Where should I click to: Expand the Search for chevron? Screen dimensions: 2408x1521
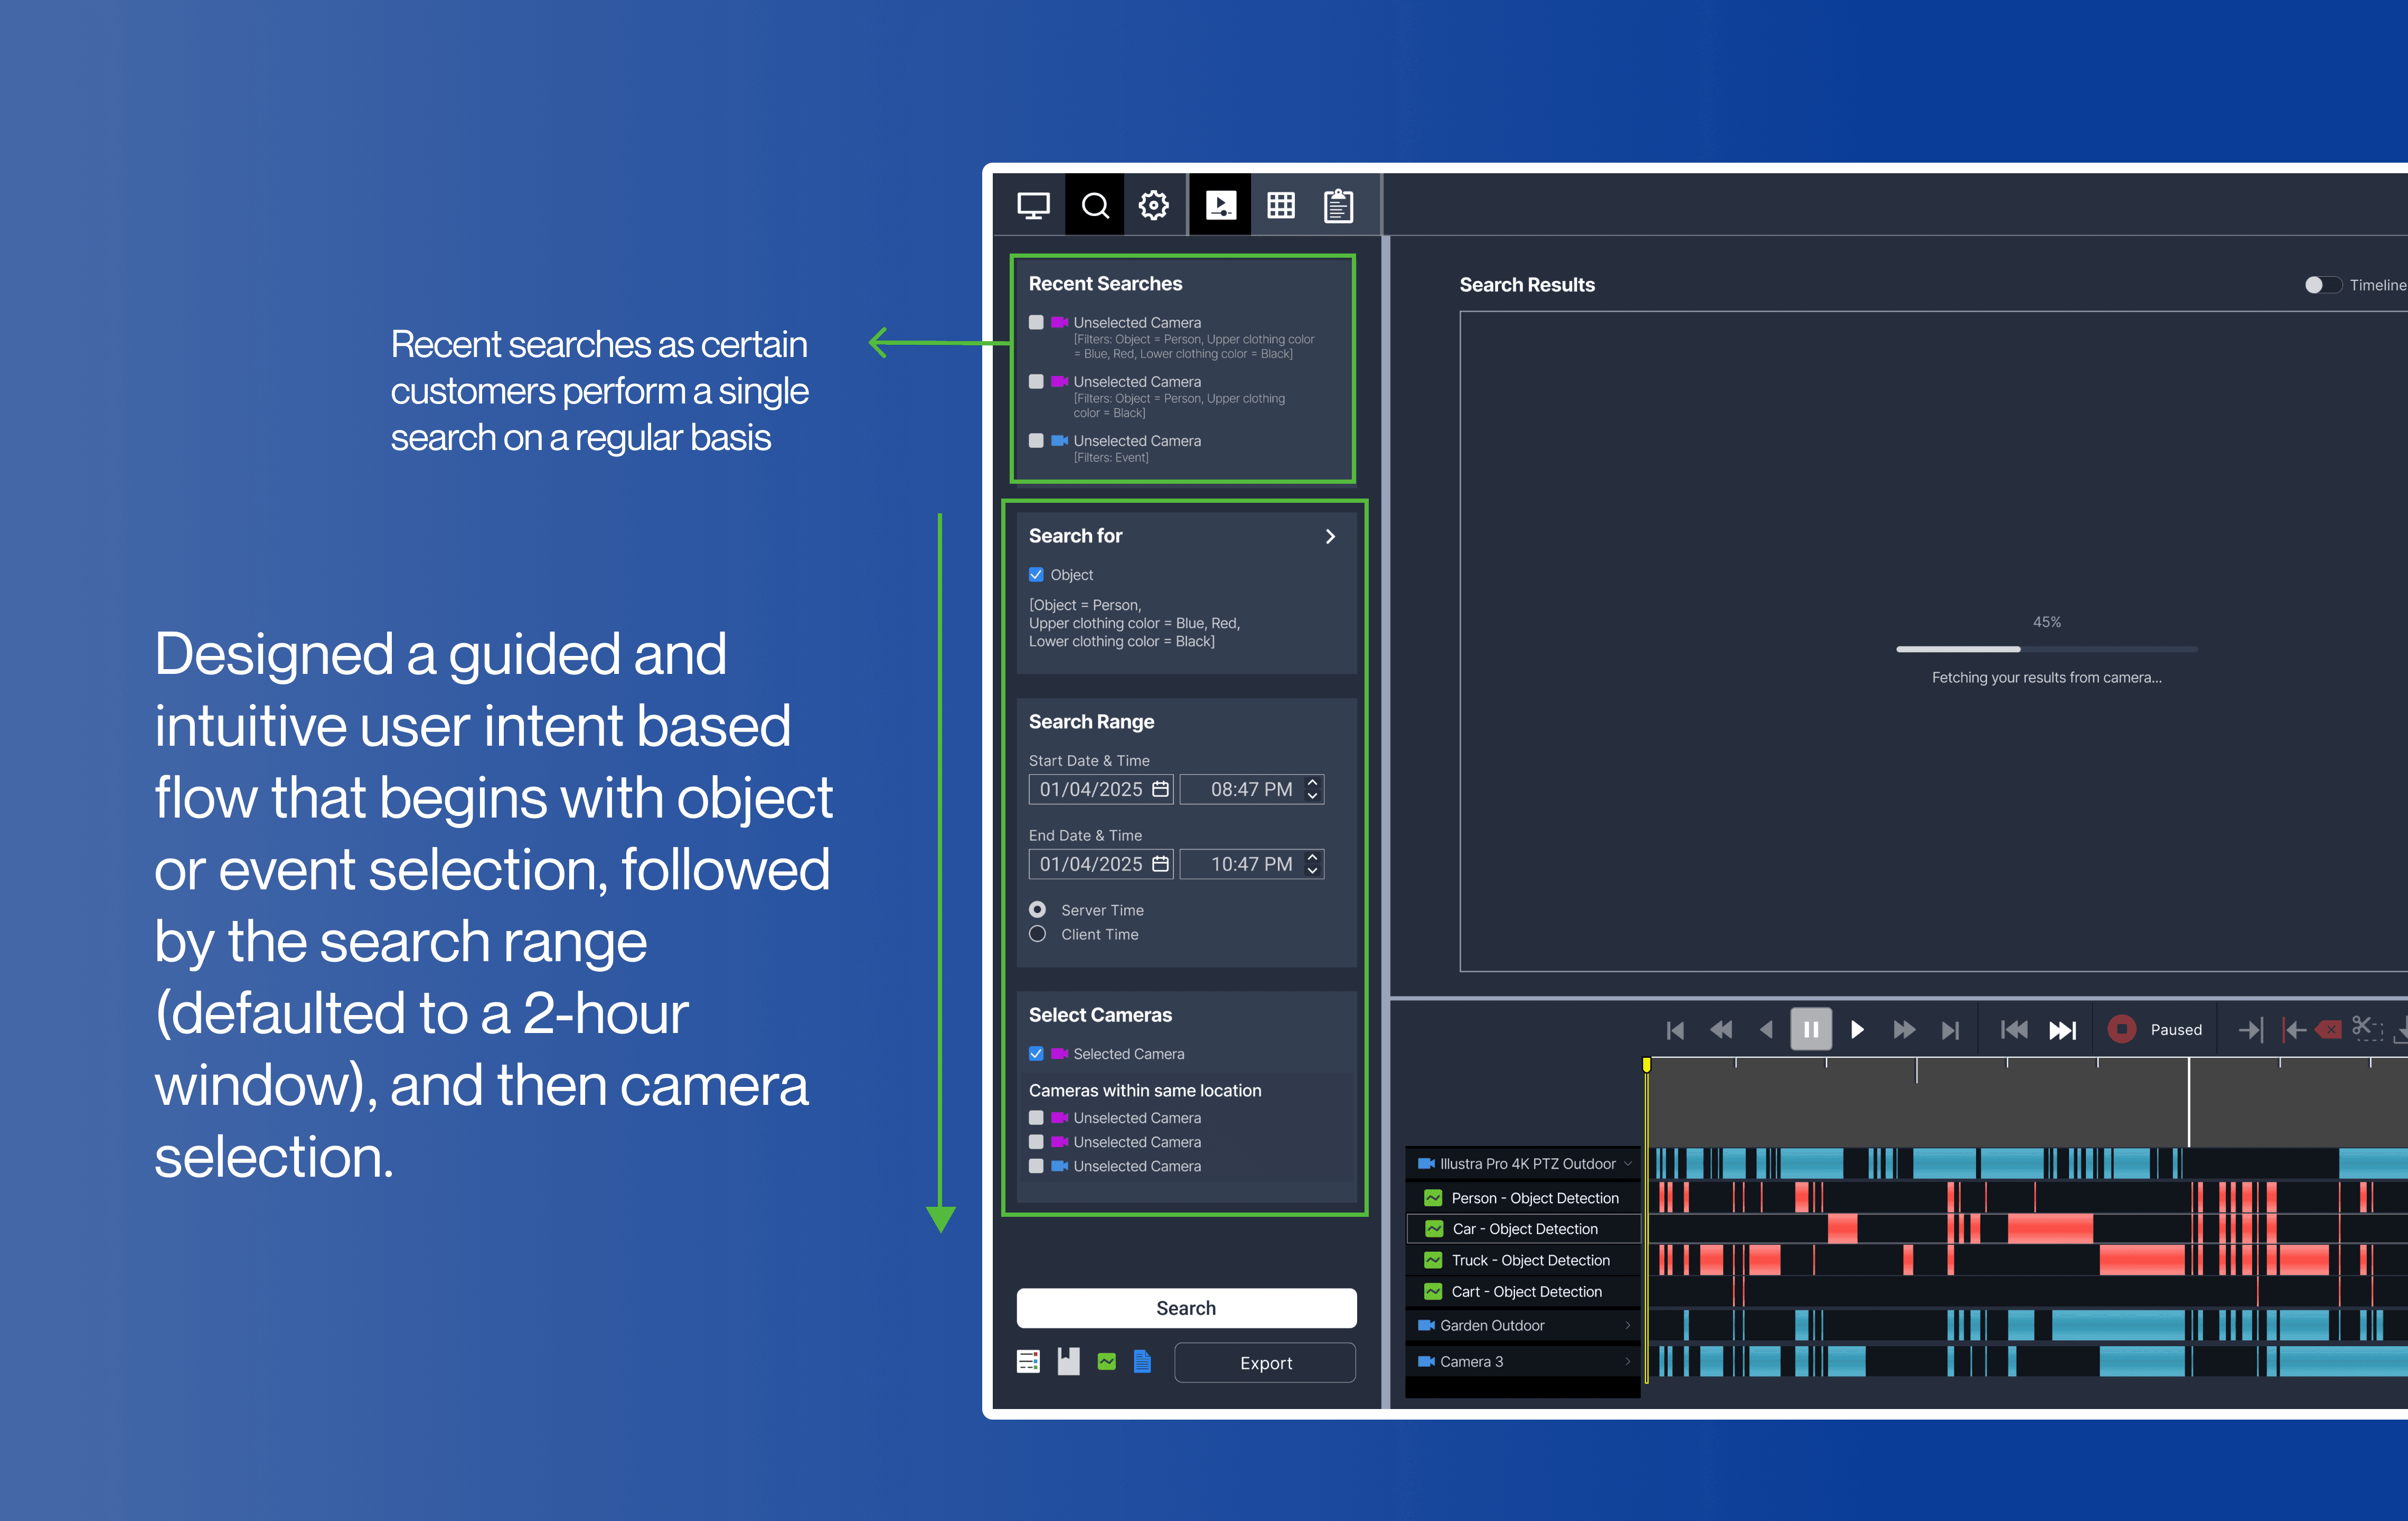(1330, 537)
